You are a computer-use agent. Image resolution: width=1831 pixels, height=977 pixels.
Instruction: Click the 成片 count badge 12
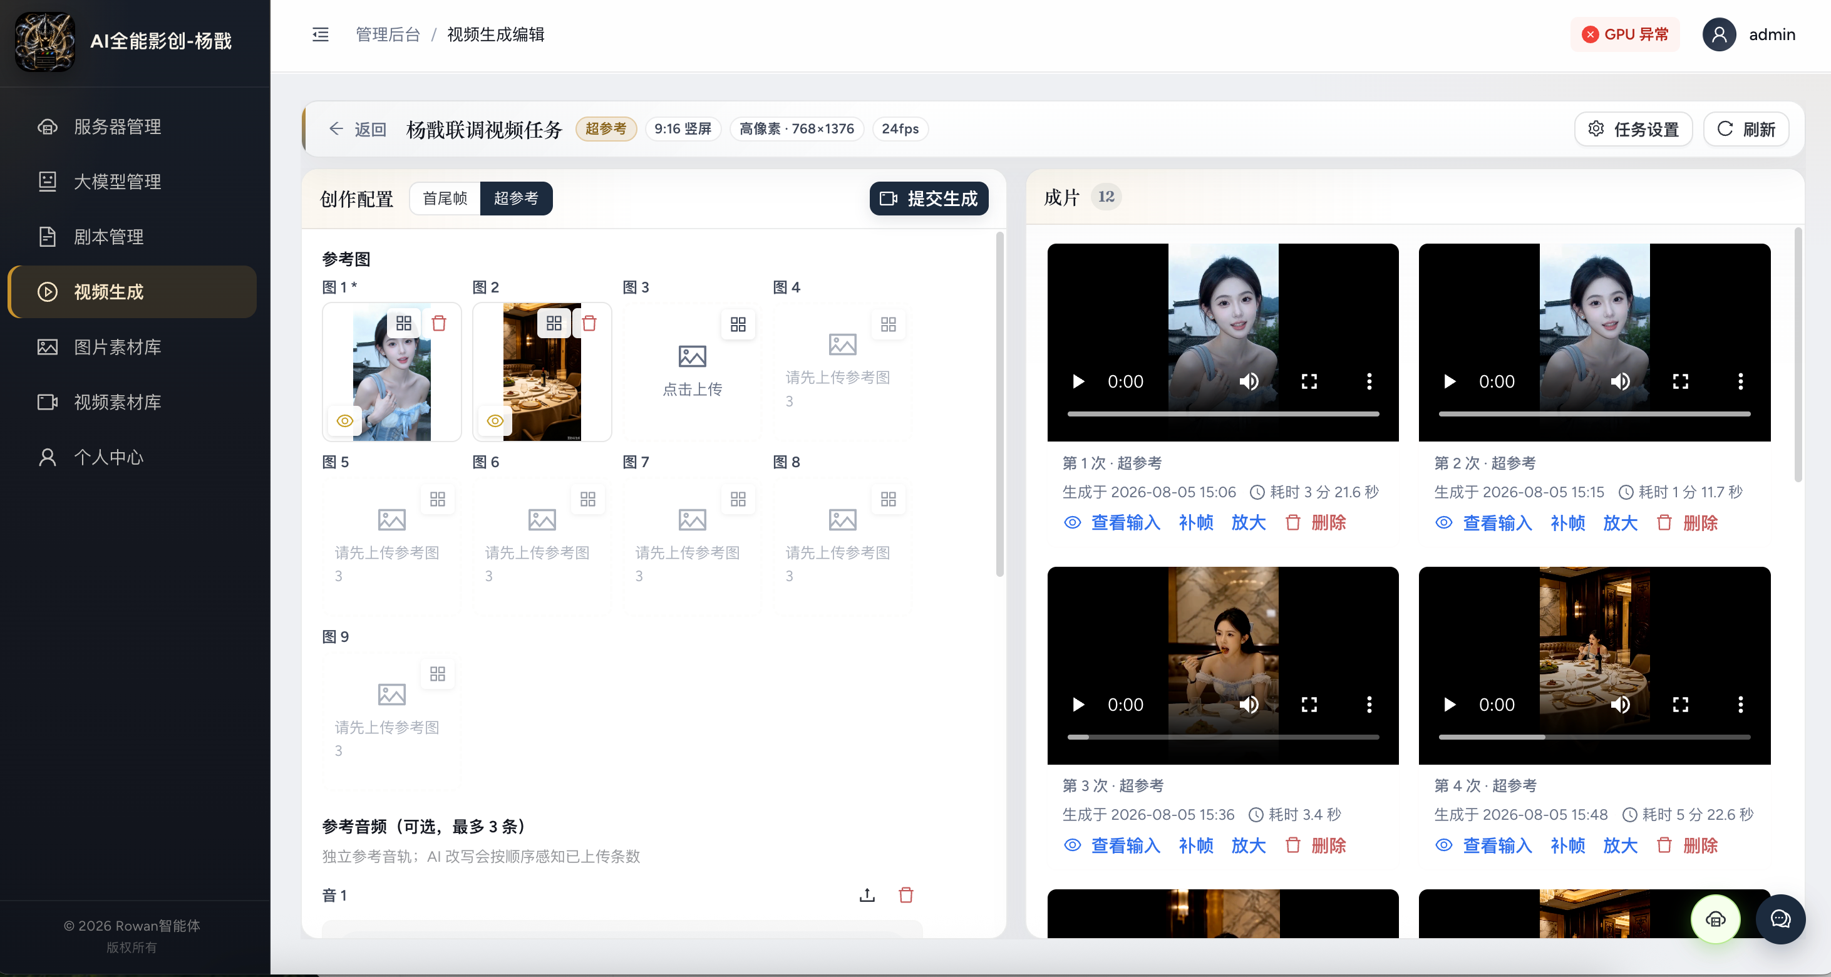tap(1106, 197)
